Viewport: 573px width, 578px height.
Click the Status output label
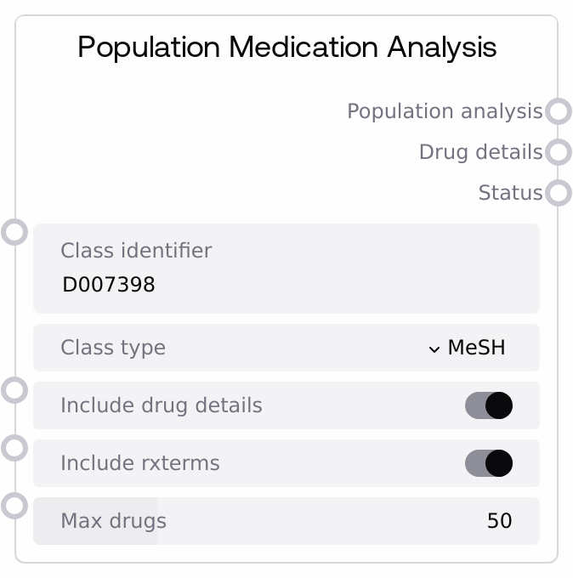tap(510, 193)
